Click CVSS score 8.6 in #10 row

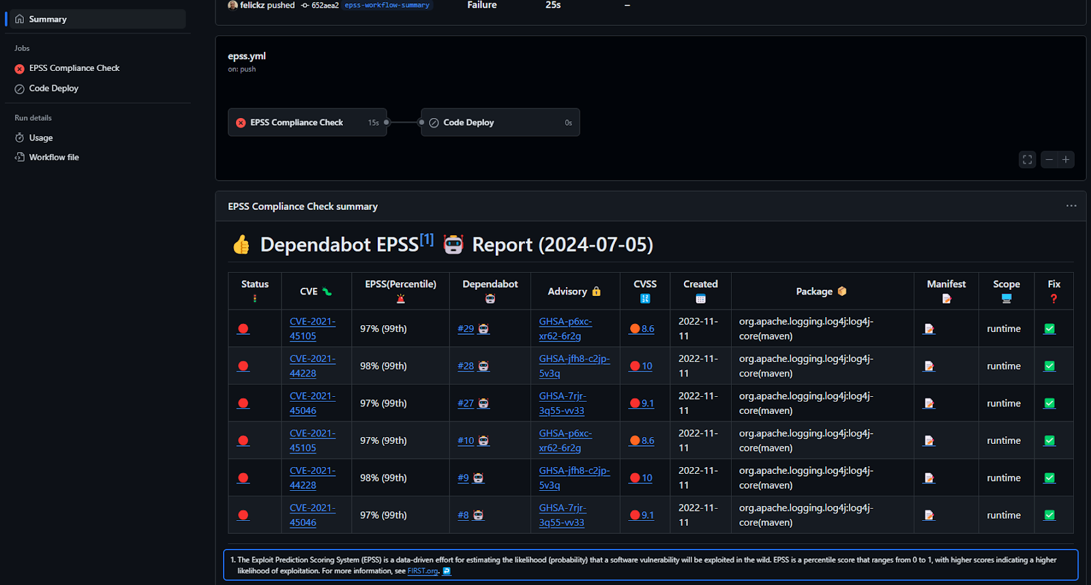[x=642, y=441]
